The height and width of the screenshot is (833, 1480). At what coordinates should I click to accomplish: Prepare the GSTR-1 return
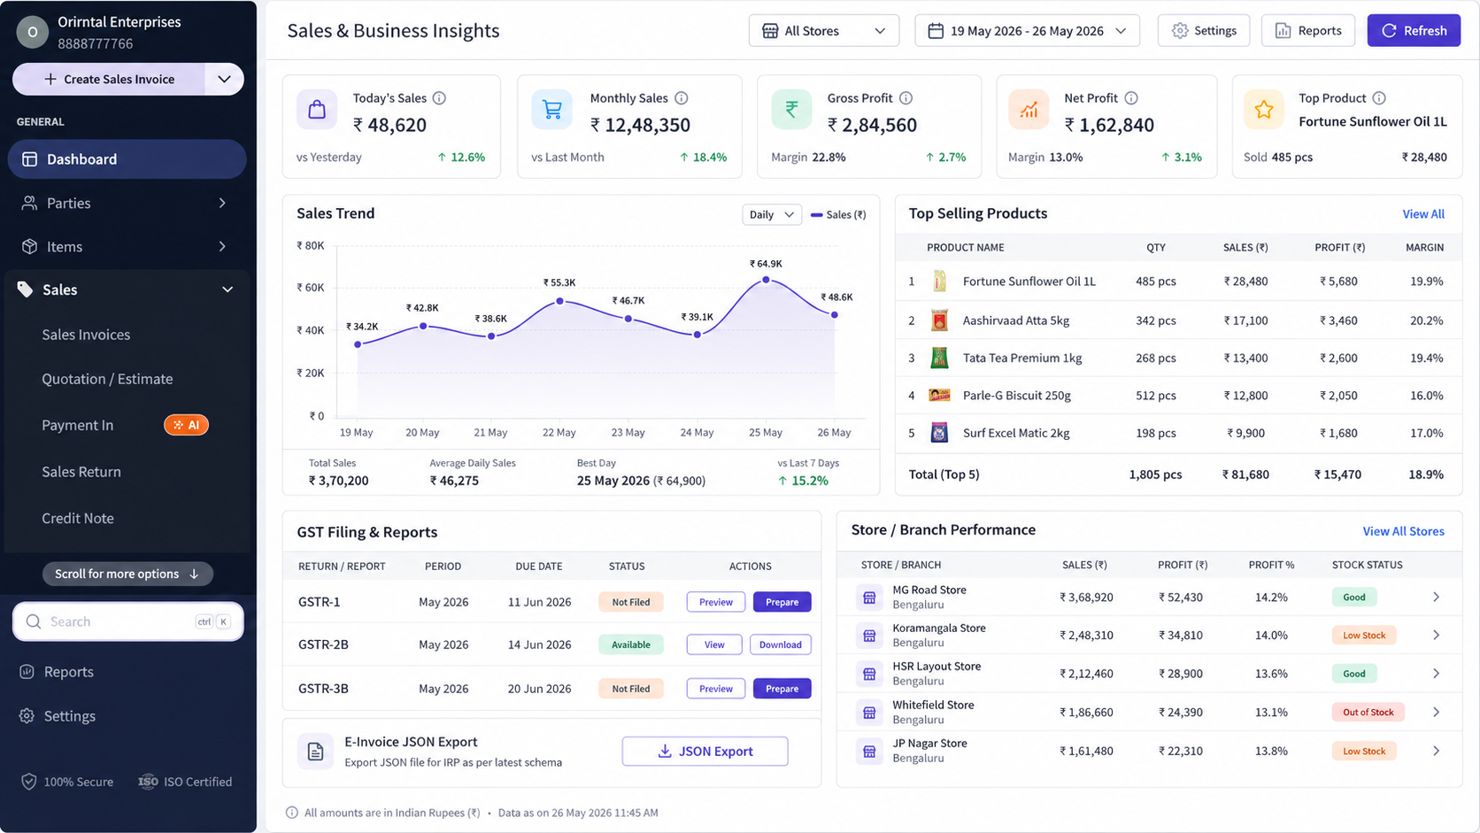pyautogui.click(x=782, y=602)
